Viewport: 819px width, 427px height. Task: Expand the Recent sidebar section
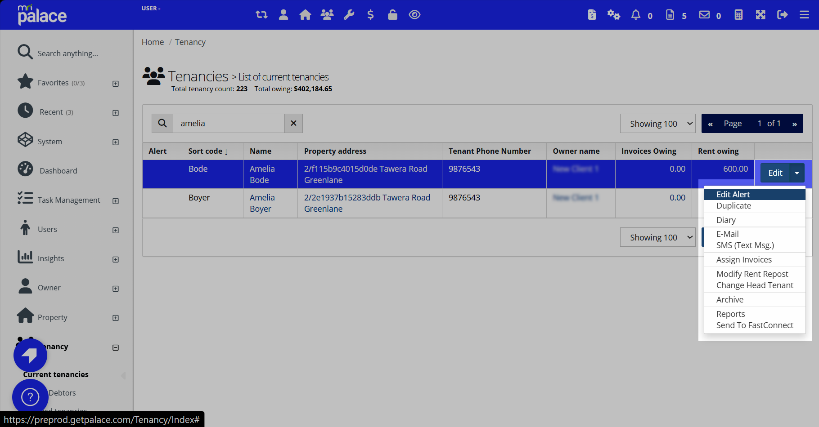pos(116,113)
